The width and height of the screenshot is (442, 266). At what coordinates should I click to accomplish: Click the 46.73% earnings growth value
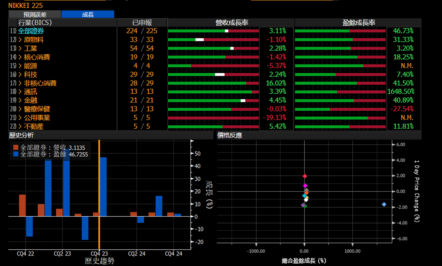[x=403, y=31]
